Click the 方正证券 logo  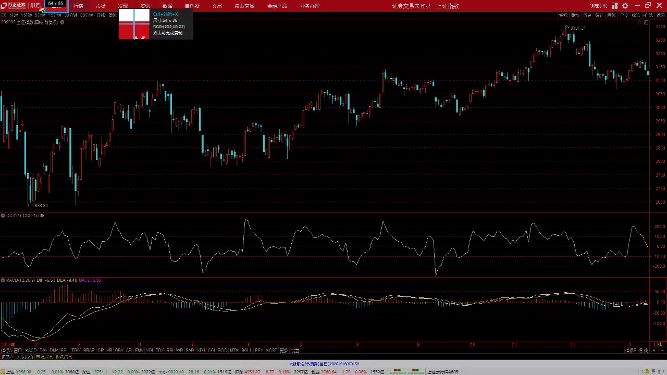[14, 6]
